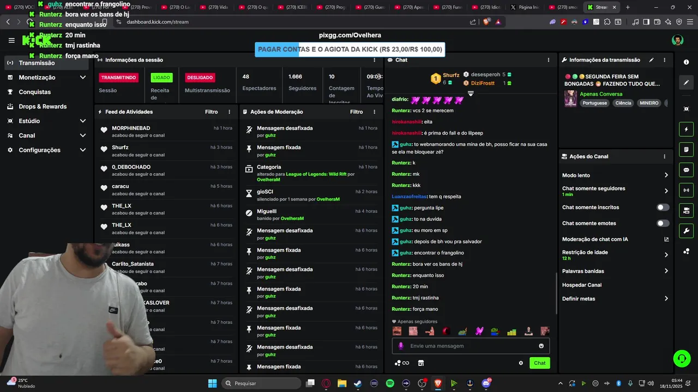This screenshot has width=698, height=392.
Task: Open the shop icon below chat input
Action: [x=421, y=363]
